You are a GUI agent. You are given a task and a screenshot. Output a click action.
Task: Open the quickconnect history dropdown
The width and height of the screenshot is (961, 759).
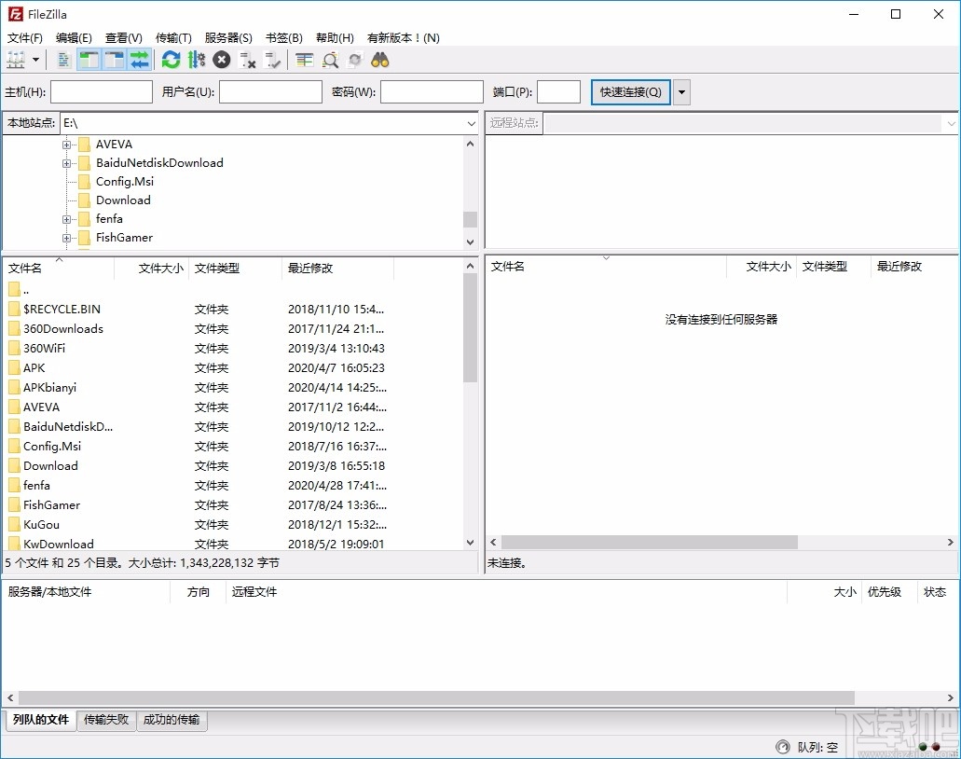pyautogui.click(x=682, y=91)
